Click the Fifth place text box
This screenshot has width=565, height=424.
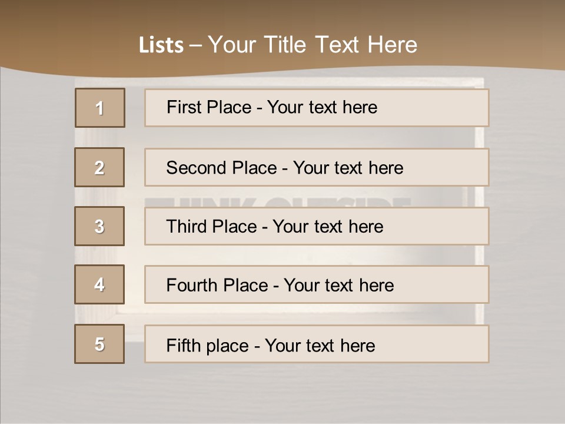pyautogui.click(x=317, y=344)
